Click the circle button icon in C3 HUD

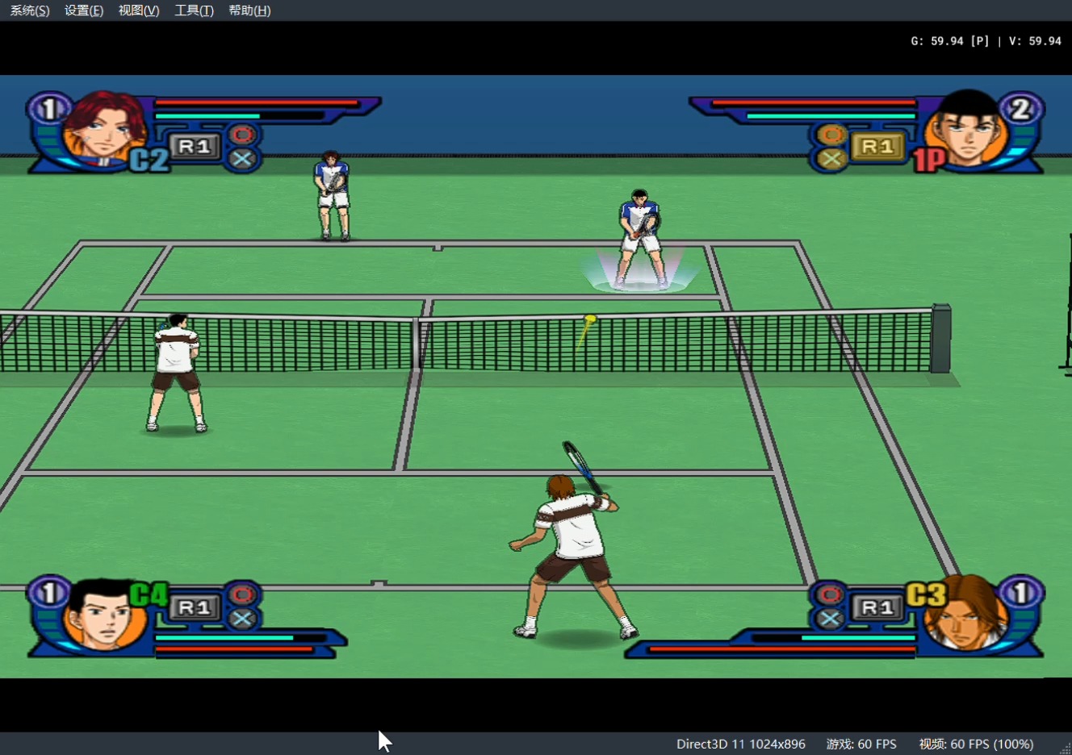click(x=829, y=594)
